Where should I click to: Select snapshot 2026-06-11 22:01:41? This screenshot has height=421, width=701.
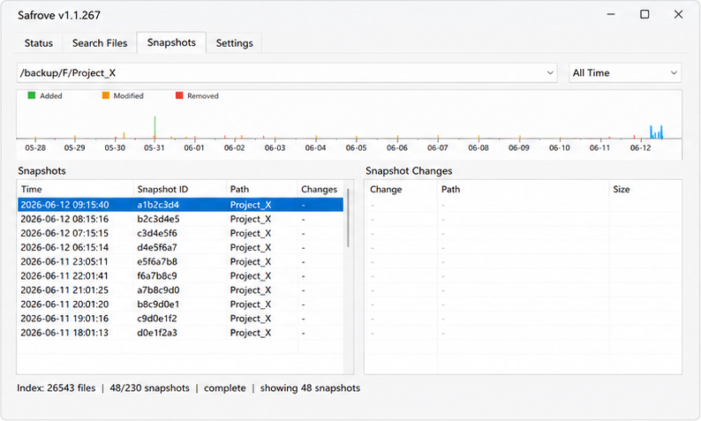click(x=181, y=276)
